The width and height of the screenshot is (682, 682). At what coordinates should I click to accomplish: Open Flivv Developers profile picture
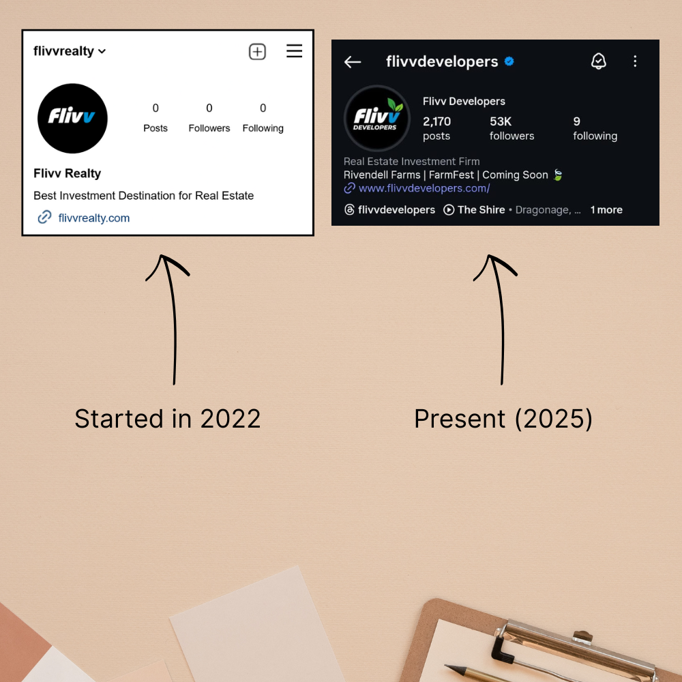point(376,118)
